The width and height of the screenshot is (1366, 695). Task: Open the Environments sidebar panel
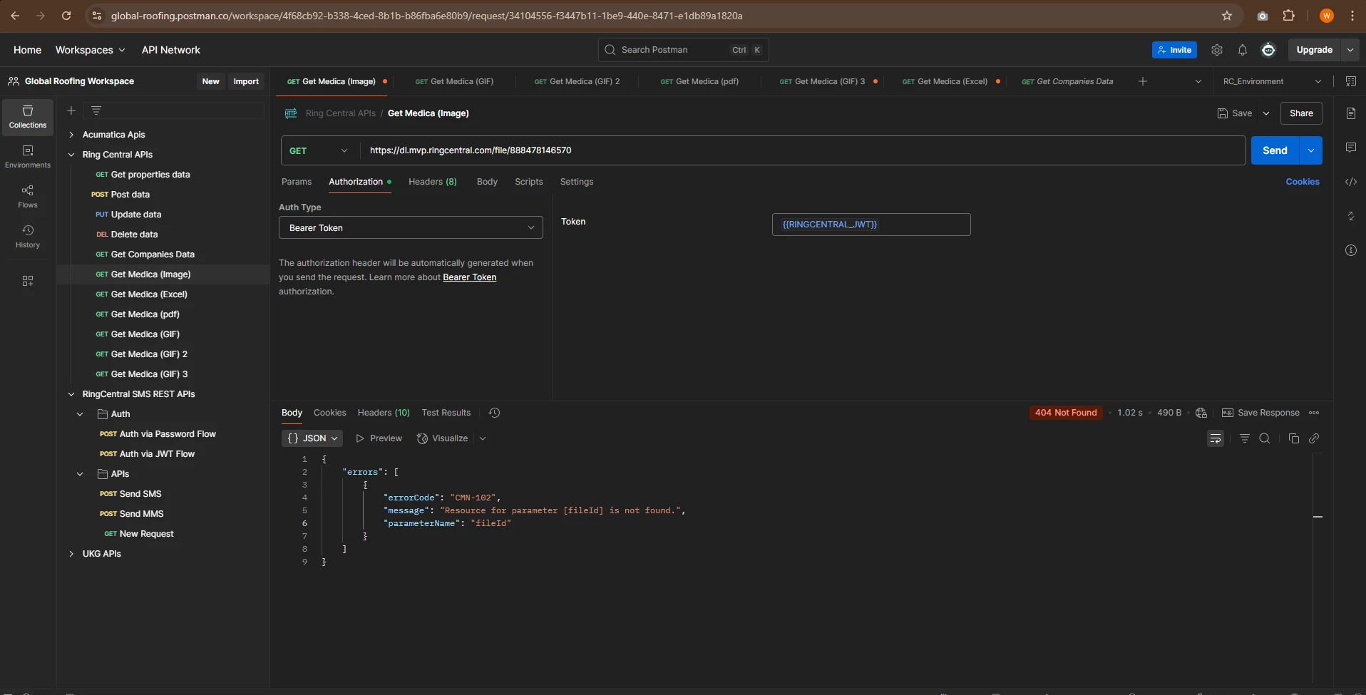(x=28, y=157)
